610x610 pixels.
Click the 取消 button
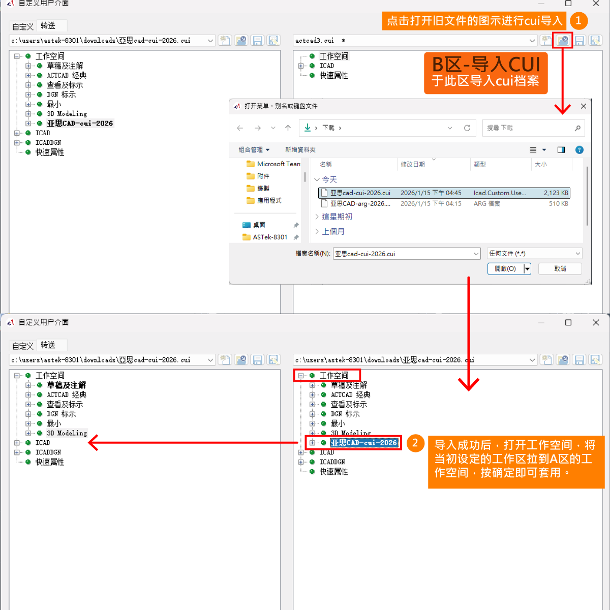click(x=560, y=269)
